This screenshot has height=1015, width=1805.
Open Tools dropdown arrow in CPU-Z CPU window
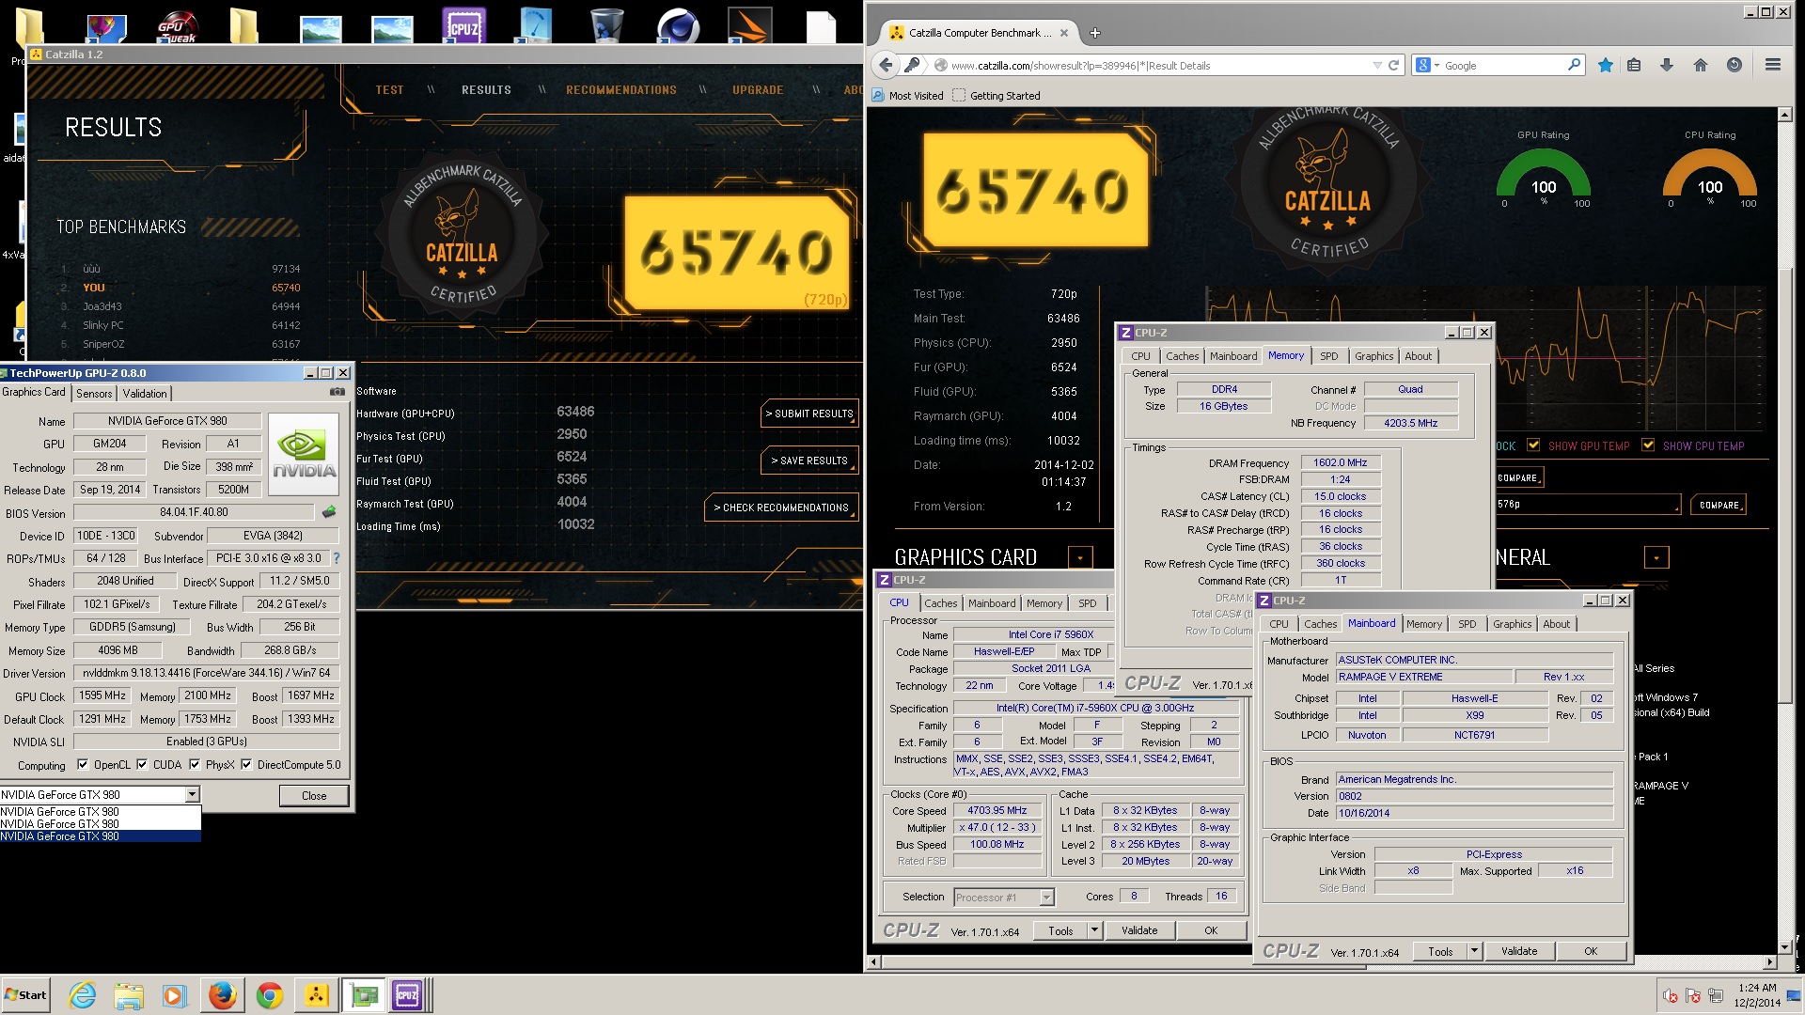(1093, 930)
